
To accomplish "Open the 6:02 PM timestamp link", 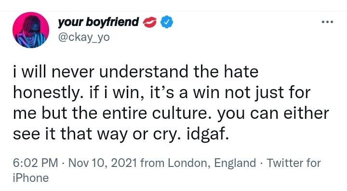I will click(35, 163).
